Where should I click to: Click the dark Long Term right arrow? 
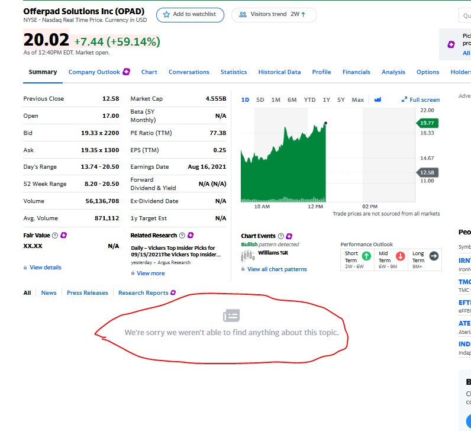[434, 256]
